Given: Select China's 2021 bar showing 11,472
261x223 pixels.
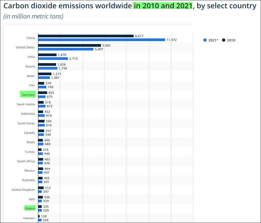Looking at the screenshot, I should [101, 40].
